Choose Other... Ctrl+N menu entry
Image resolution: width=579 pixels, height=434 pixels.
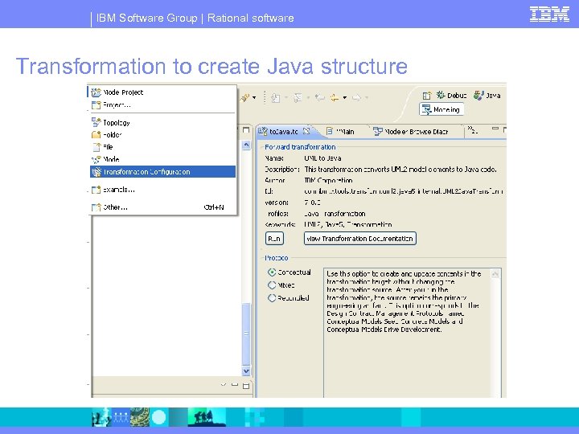[x=162, y=207]
